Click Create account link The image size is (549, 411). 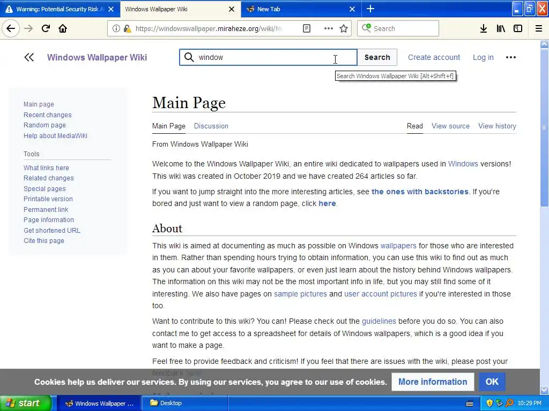[434, 57]
